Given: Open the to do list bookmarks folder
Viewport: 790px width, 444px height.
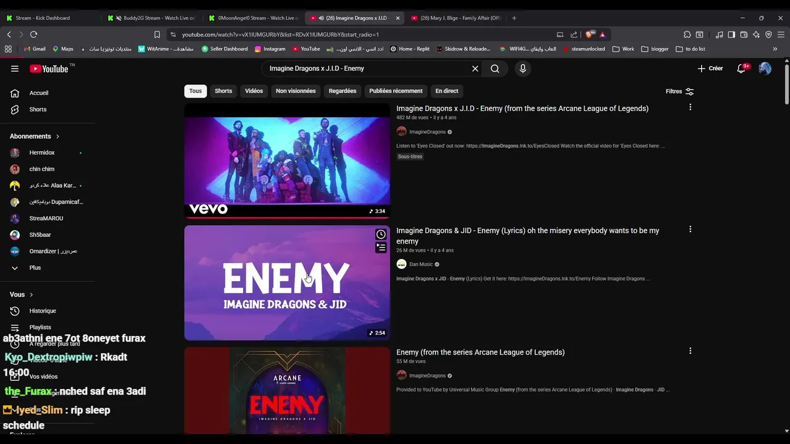Looking at the screenshot, I should (x=691, y=49).
